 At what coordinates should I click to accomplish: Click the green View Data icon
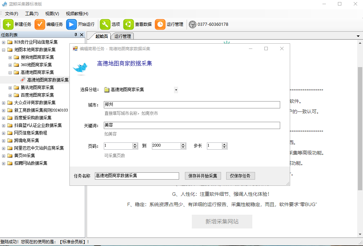point(129,24)
